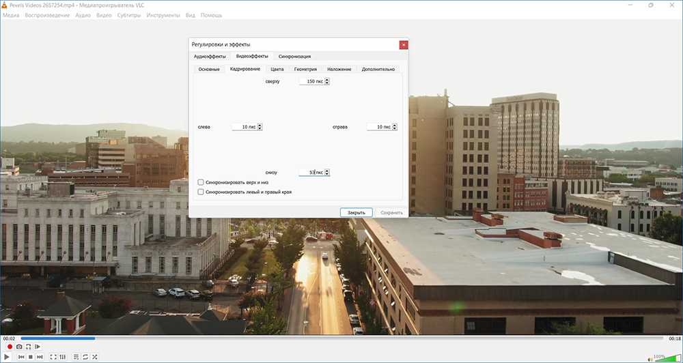Click the Закрыть button
683x363 pixels.
[x=356, y=212]
